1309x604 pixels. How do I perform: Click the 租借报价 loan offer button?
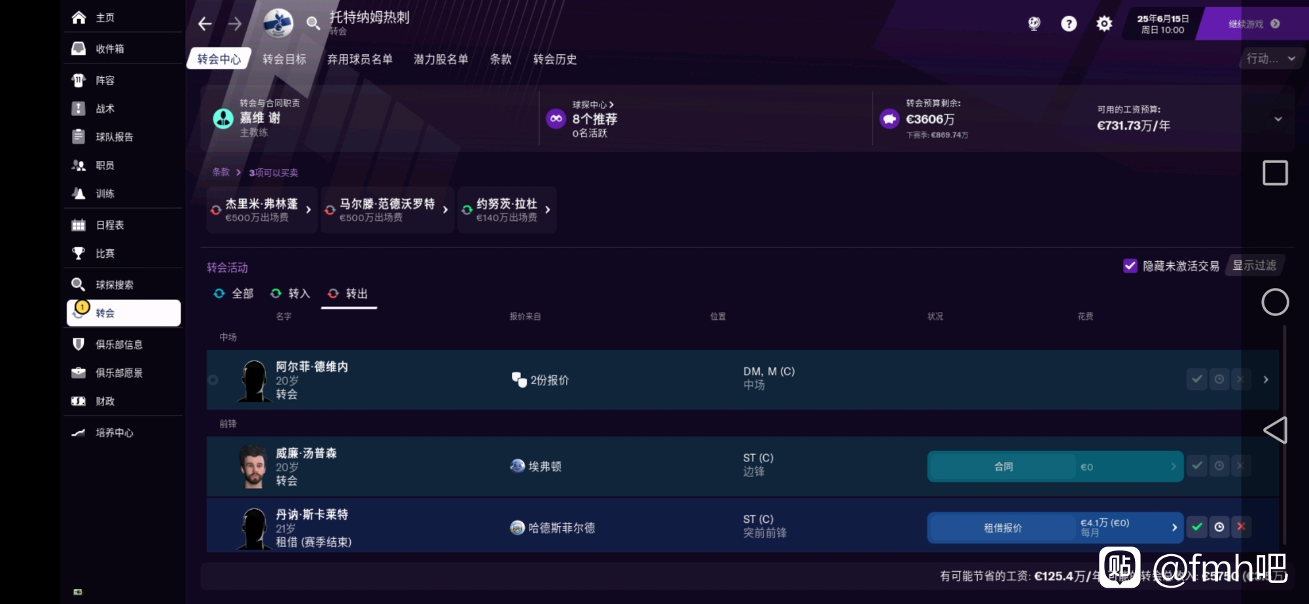click(1003, 527)
